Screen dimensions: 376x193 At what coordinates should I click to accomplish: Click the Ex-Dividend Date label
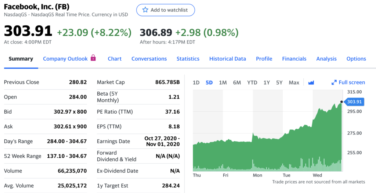click(x=117, y=171)
